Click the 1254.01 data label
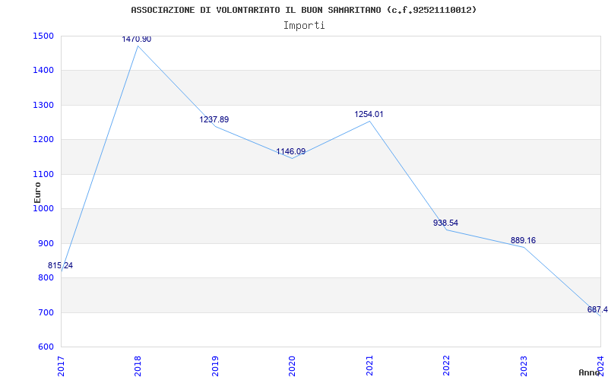The width and height of the screenshot is (608, 380). point(369,115)
